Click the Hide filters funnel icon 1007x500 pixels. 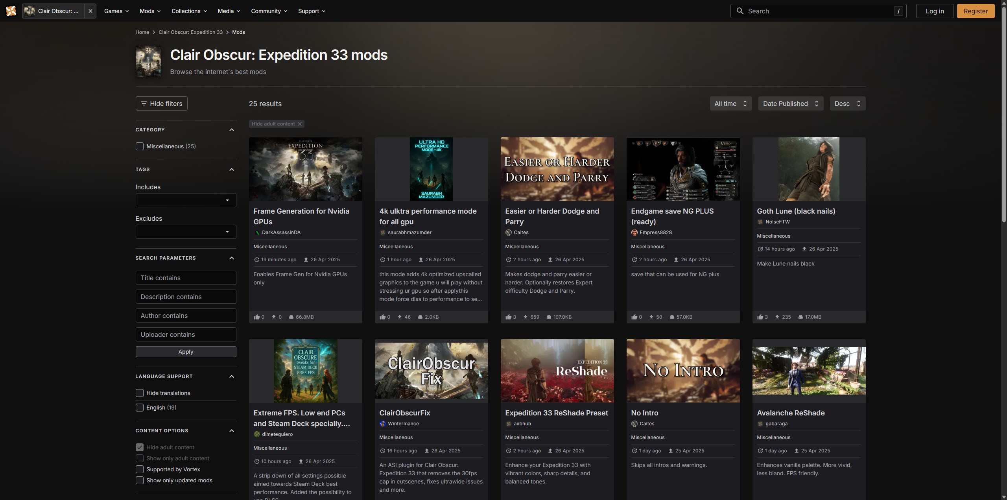[x=144, y=103]
